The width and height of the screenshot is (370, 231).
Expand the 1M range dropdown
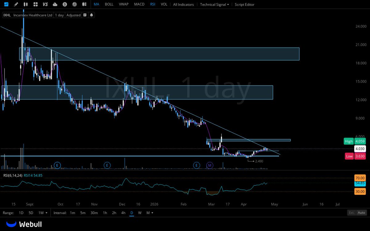[x=43, y=213]
